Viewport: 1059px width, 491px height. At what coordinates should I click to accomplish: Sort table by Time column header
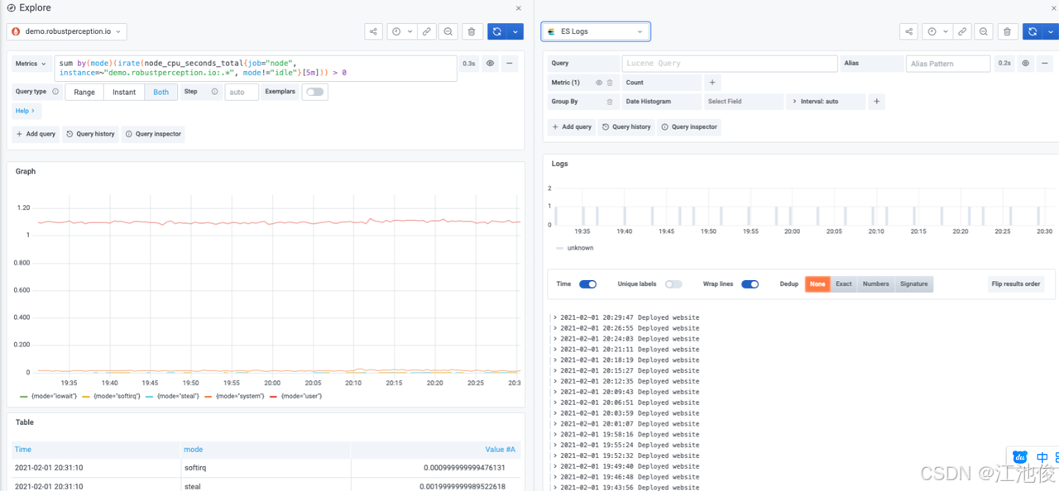coord(23,450)
